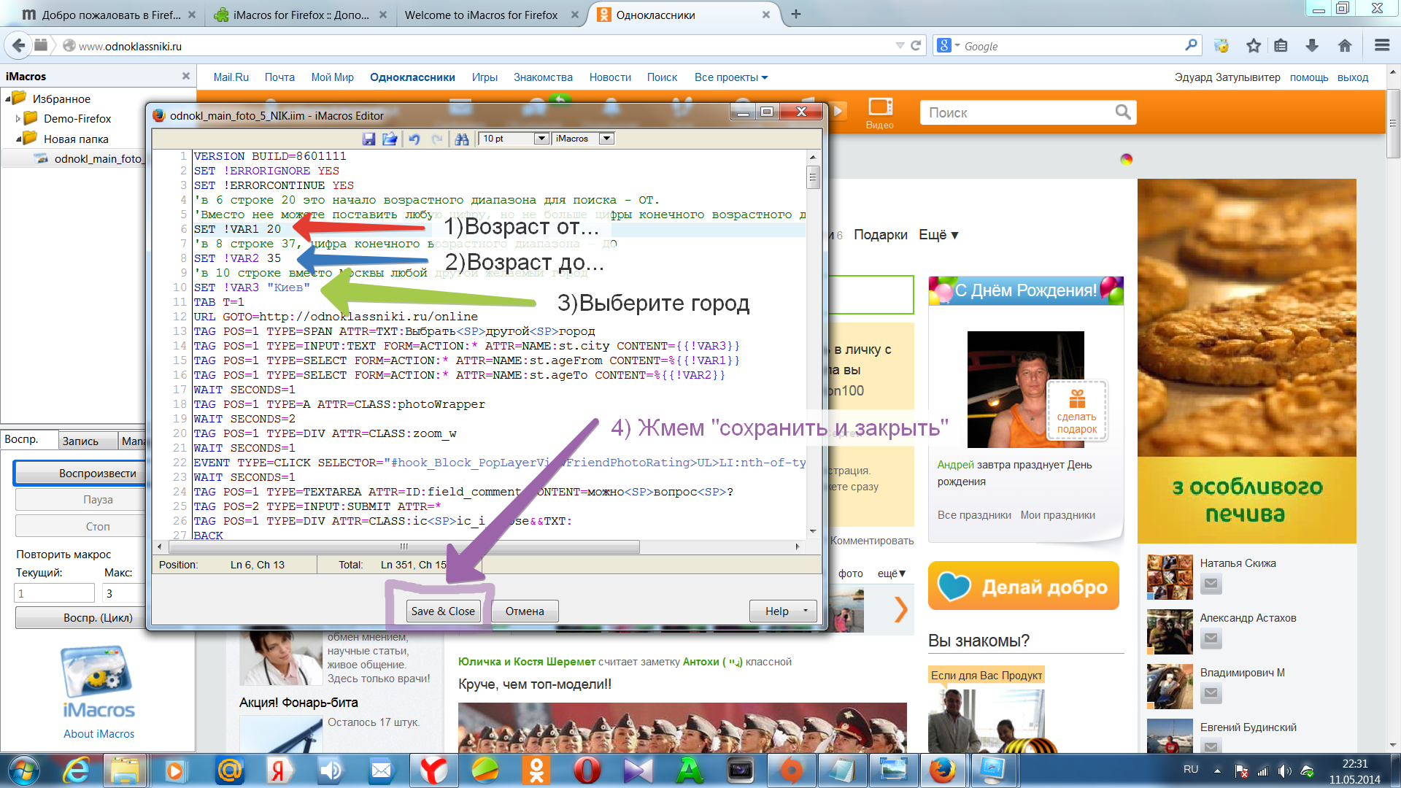Click the Макс loop count field
1401x788 pixels.
click(x=124, y=593)
